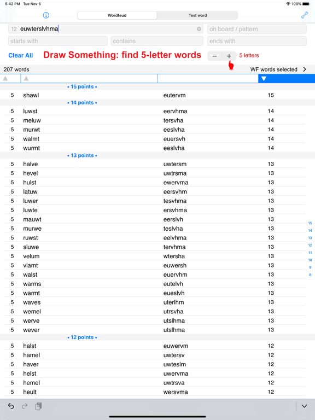Select the word murwt

click(x=31, y=130)
